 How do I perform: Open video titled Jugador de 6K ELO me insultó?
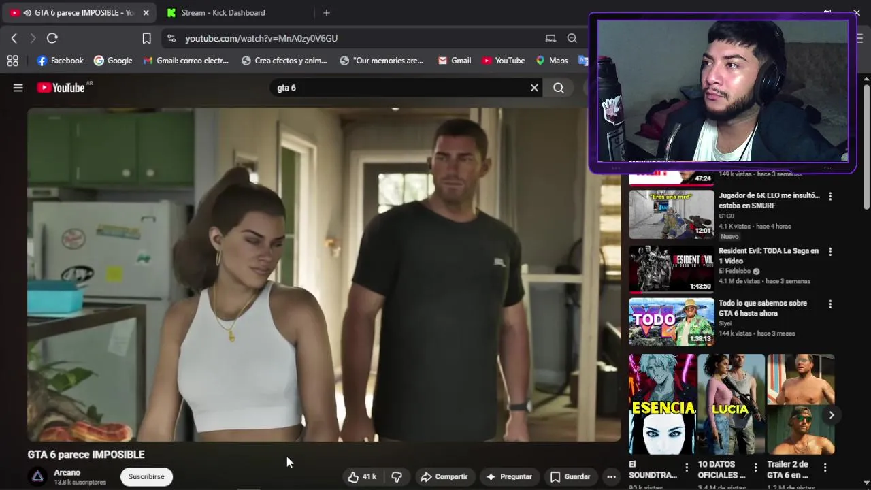[769, 200]
